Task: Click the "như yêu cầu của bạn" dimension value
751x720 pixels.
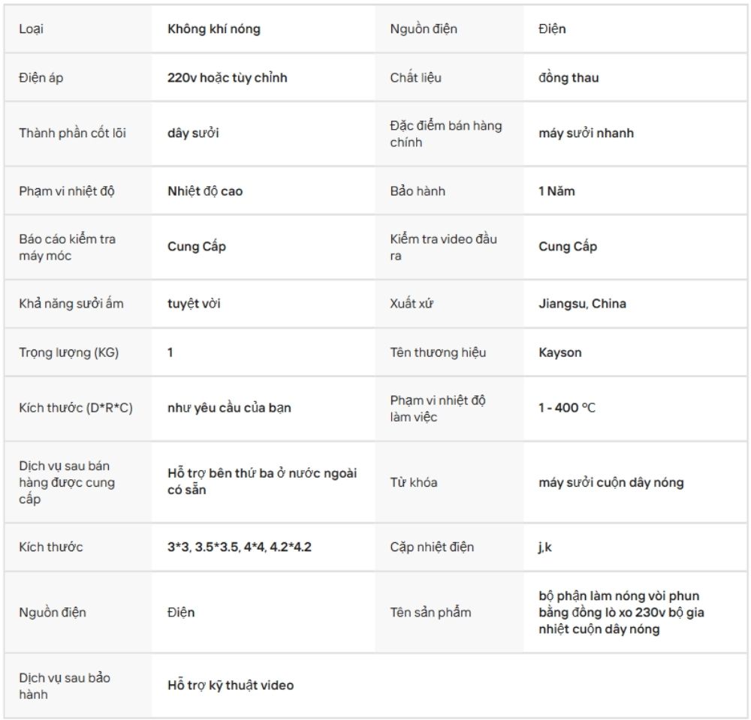Action: [229, 408]
